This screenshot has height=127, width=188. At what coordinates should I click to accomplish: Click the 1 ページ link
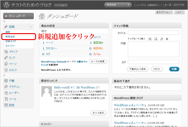[x=48, y=43]
